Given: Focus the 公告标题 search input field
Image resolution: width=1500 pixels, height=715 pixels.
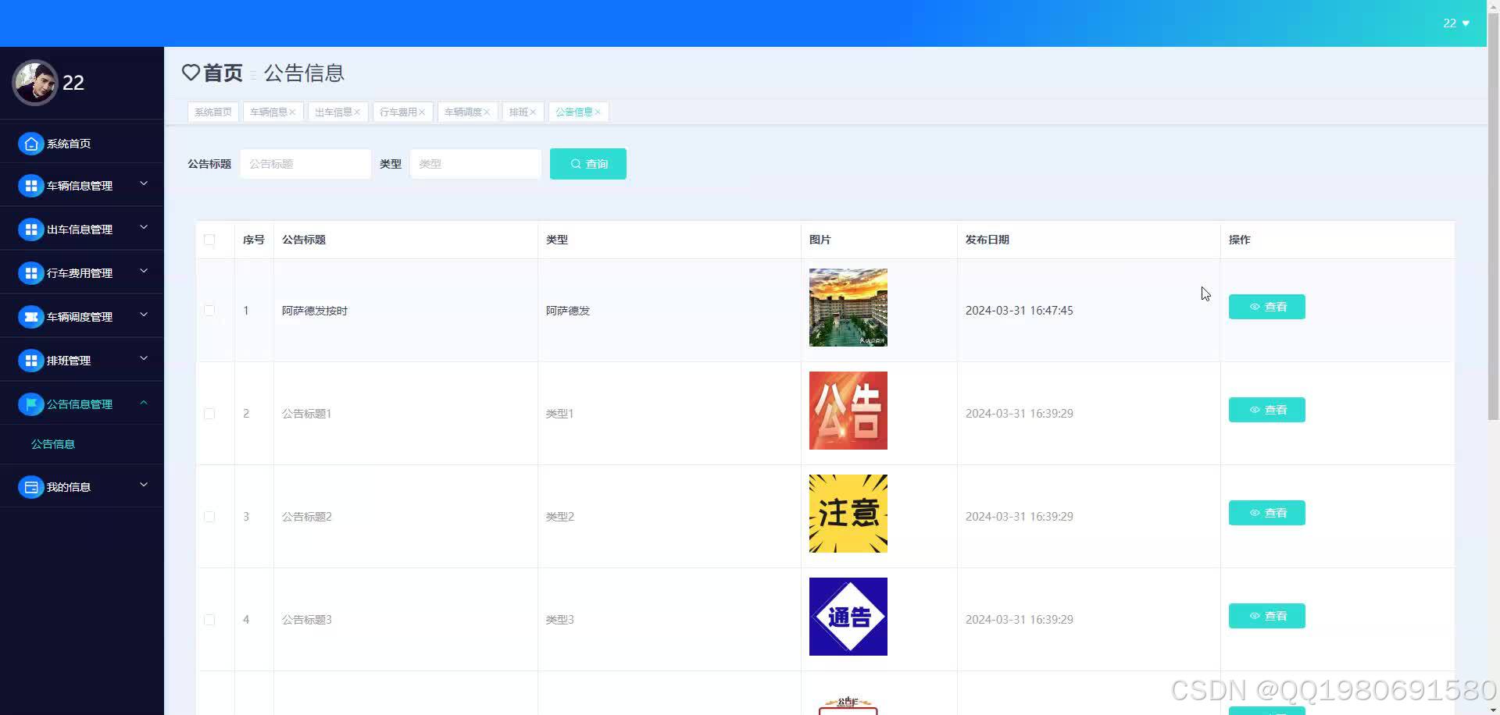Looking at the screenshot, I should pyautogui.click(x=305, y=164).
